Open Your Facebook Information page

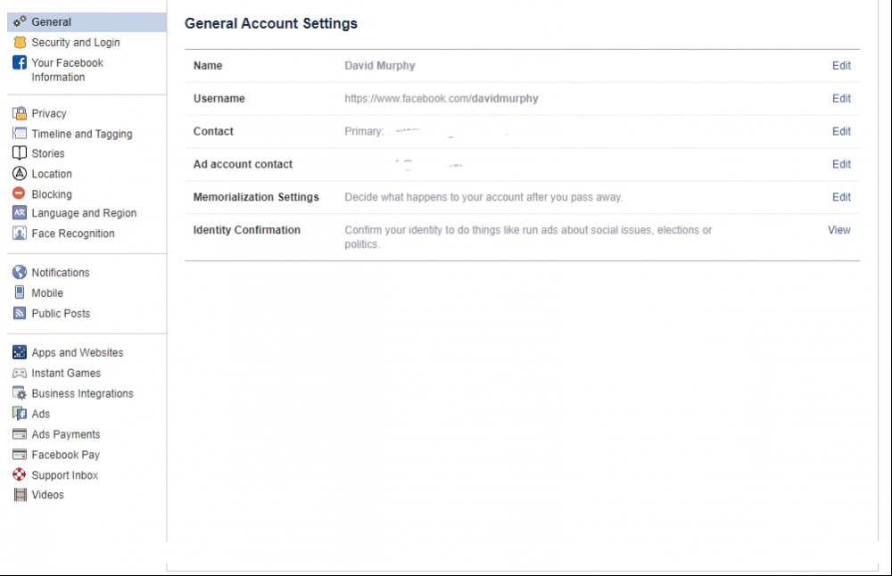(67, 70)
